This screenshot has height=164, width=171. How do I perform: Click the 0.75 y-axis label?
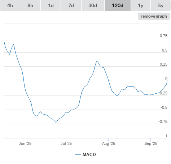[x=163, y=36]
